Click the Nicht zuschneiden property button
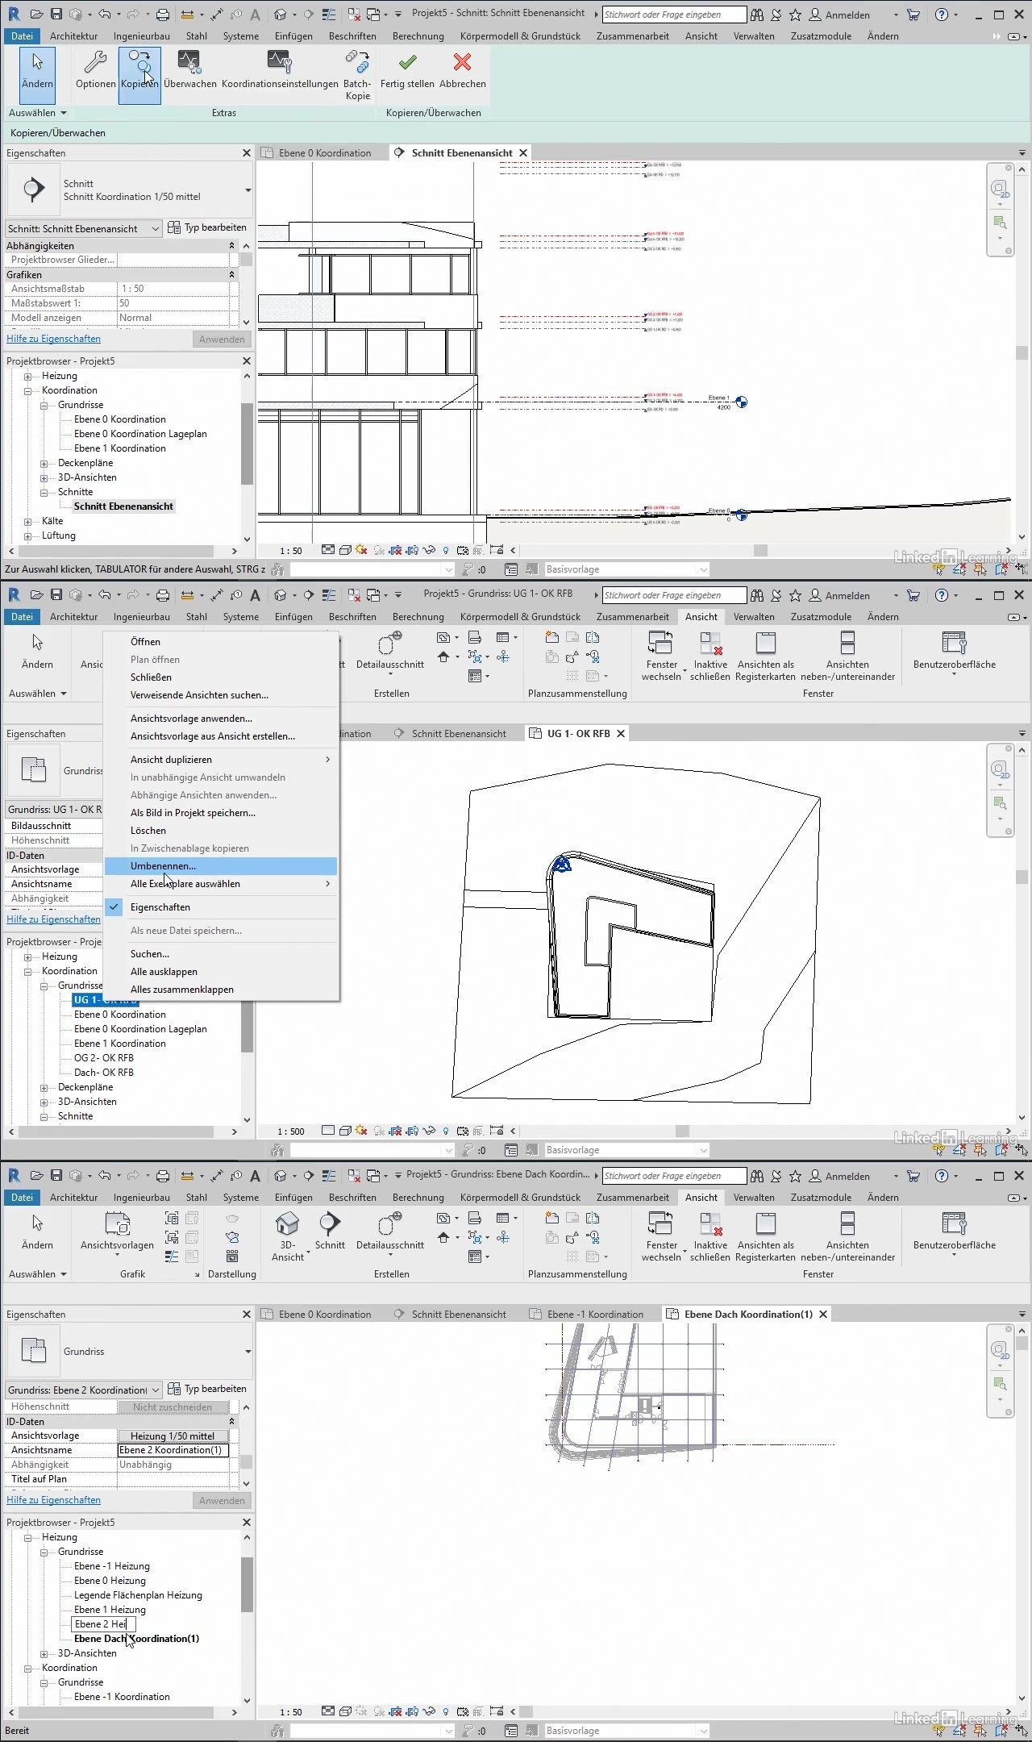1032x1742 pixels. [x=173, y=1407]
